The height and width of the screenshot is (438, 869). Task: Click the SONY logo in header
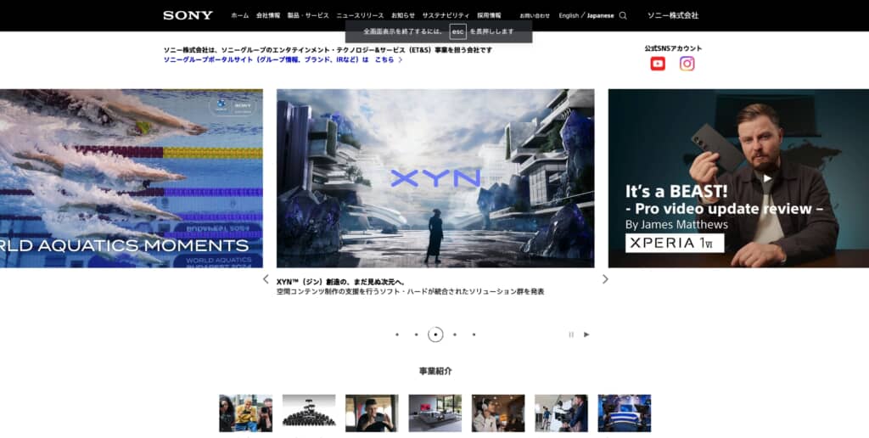(x=188, y=15)
